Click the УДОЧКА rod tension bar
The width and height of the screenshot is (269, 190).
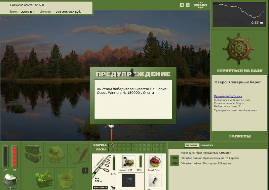pos(137,145)
